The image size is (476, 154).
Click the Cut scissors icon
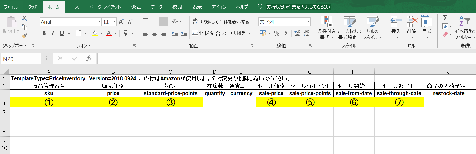click(x=24, y=18)
